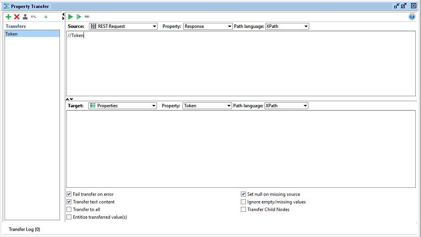This screenshot has height=237, width=421.
Task: Toggle the source/target splitter arrows
Action: [69, 99]
